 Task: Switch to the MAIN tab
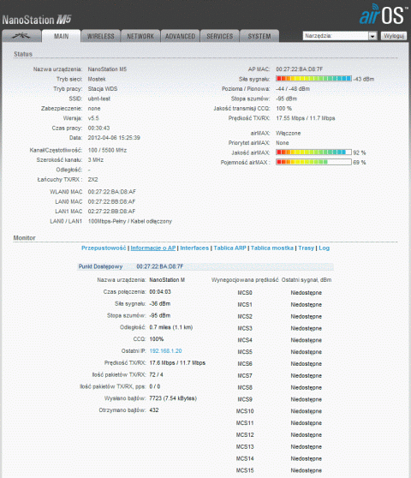pos(62,36)
